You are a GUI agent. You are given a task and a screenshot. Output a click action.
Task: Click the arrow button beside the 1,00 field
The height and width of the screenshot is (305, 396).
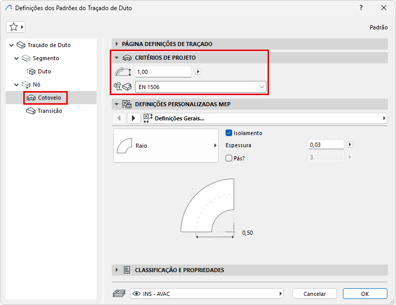(x=198, y=72)
